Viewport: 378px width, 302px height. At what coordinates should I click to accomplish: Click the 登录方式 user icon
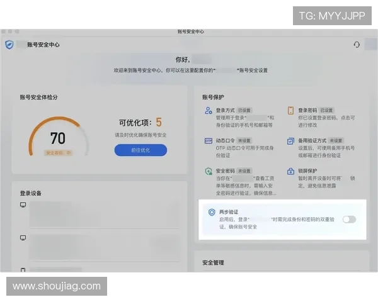[209, 111]
